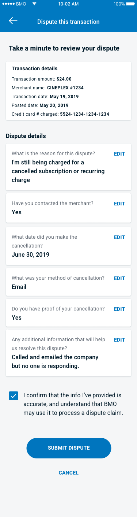Edit the proof of cancellation answer
This screenshot has width=137, height=517.
click(119, 309)
